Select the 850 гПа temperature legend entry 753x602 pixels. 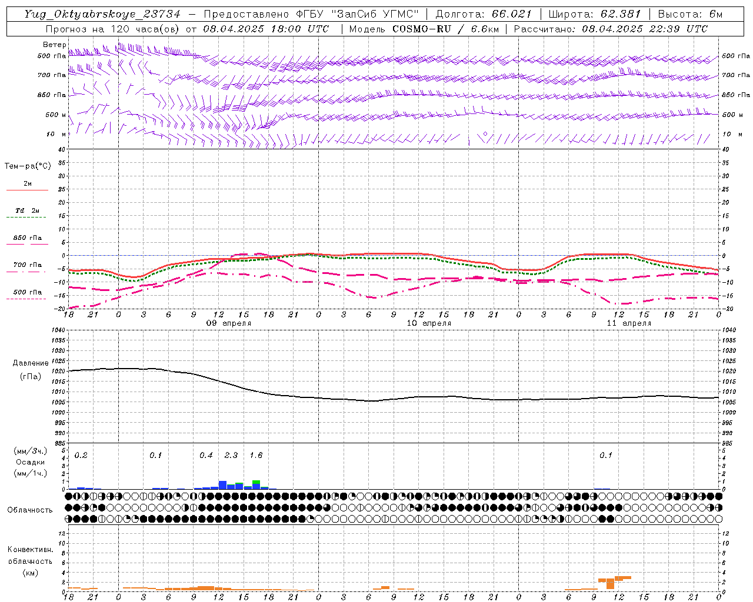27,238
